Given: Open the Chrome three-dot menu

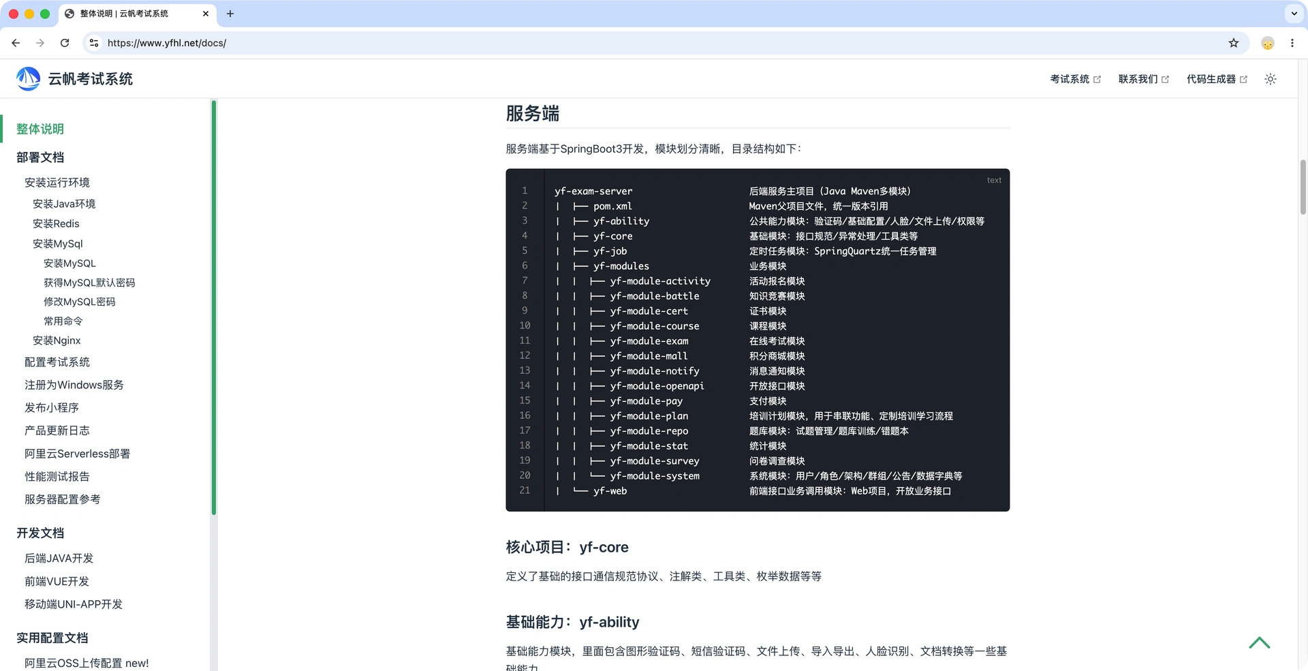Looking at the screenshot, I should (x=1292, y=43).
